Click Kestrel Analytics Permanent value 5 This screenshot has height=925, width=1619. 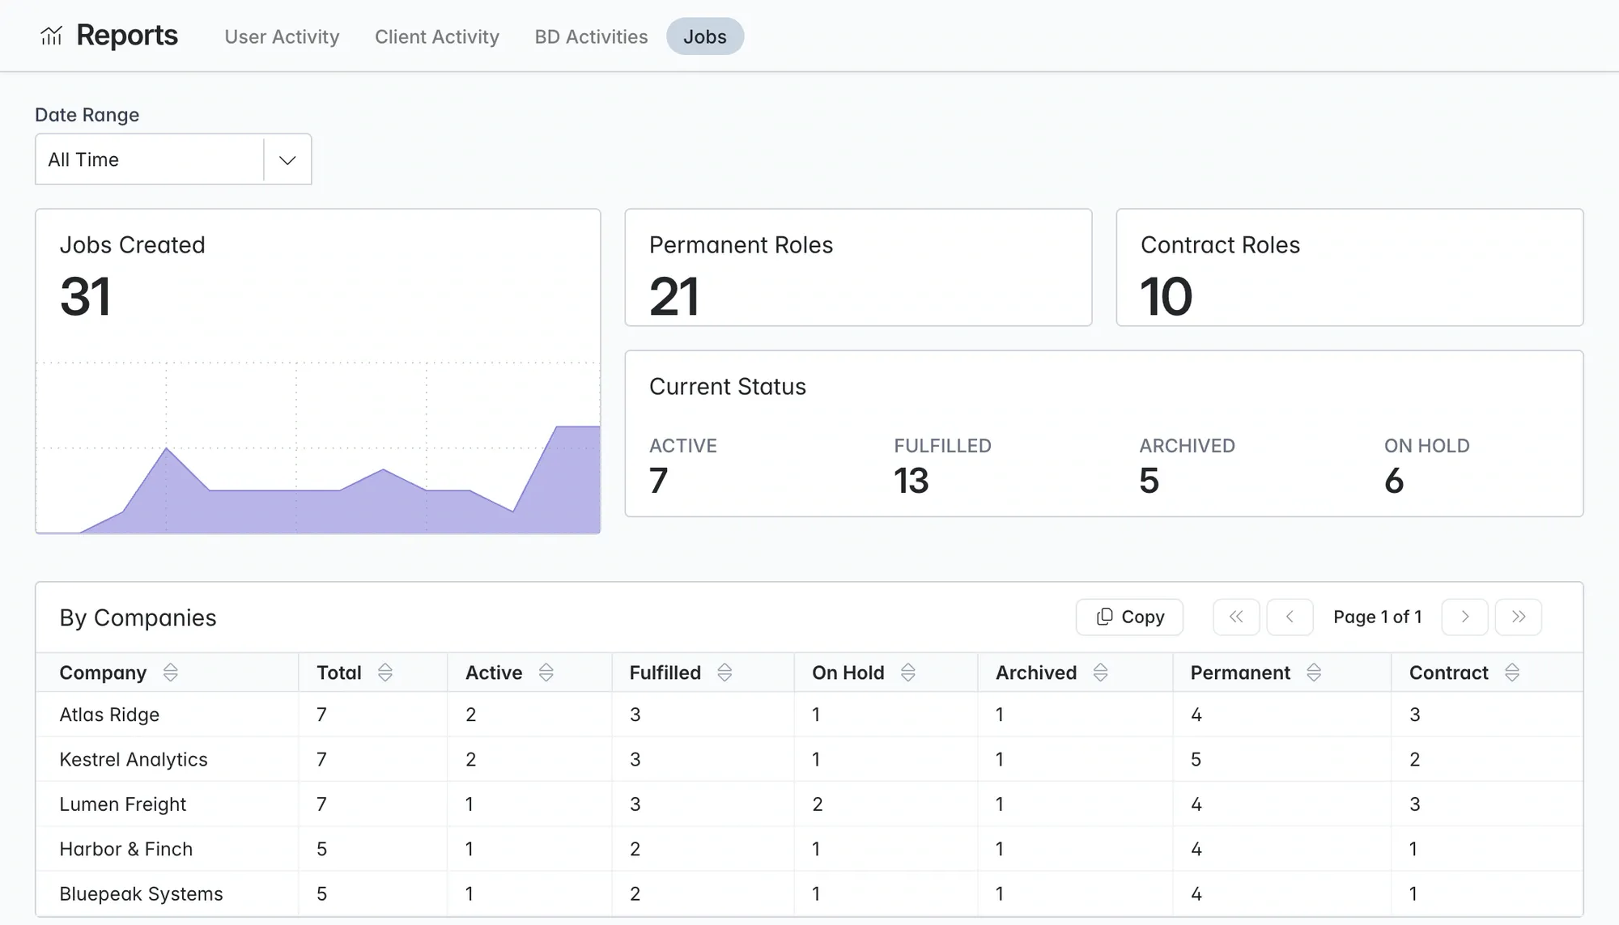(1196, 759)
